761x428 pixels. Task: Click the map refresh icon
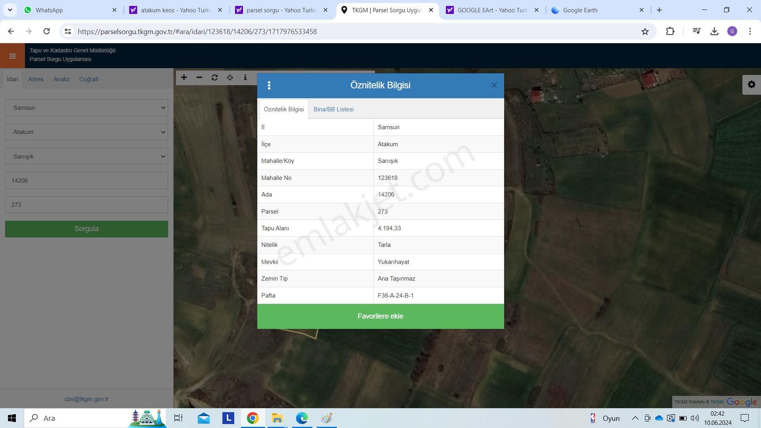click(x=214, y=77)
